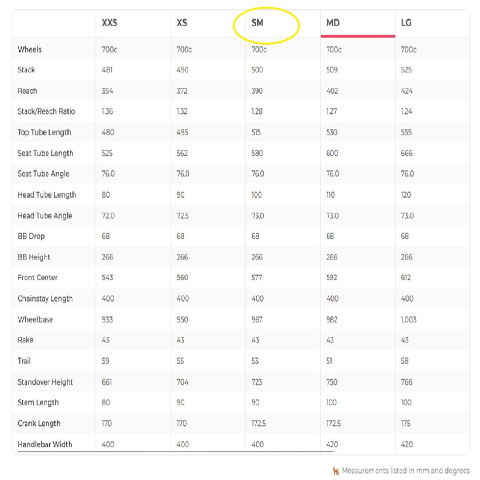Click the small animal icon beside measurements note
Viewport: 480px width, 480px height.
pyautogui.click(x=336, y=471)
